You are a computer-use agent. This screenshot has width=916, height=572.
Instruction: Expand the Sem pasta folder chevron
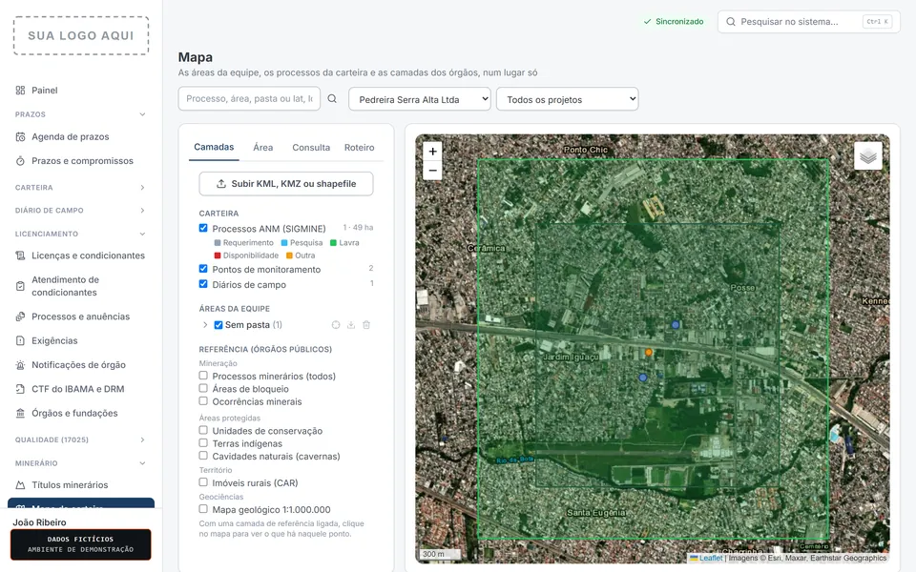[x=205, y=325]
